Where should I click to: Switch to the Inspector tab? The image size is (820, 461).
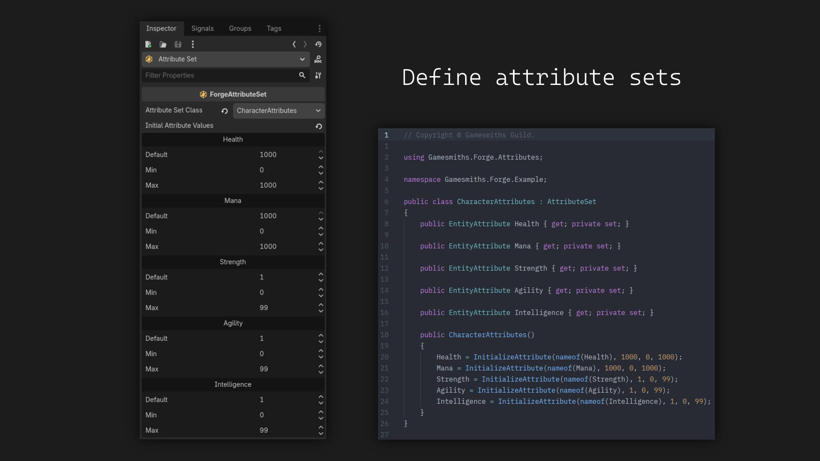tap(161, 29)
